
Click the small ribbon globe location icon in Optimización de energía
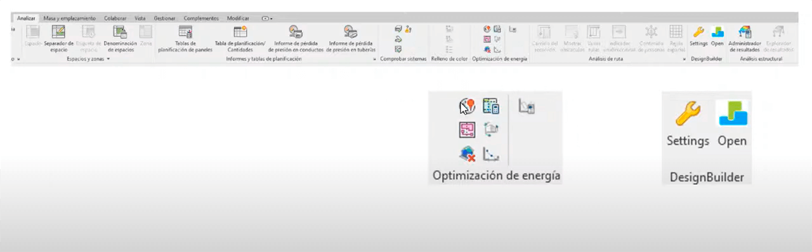[x=487, y=29]
